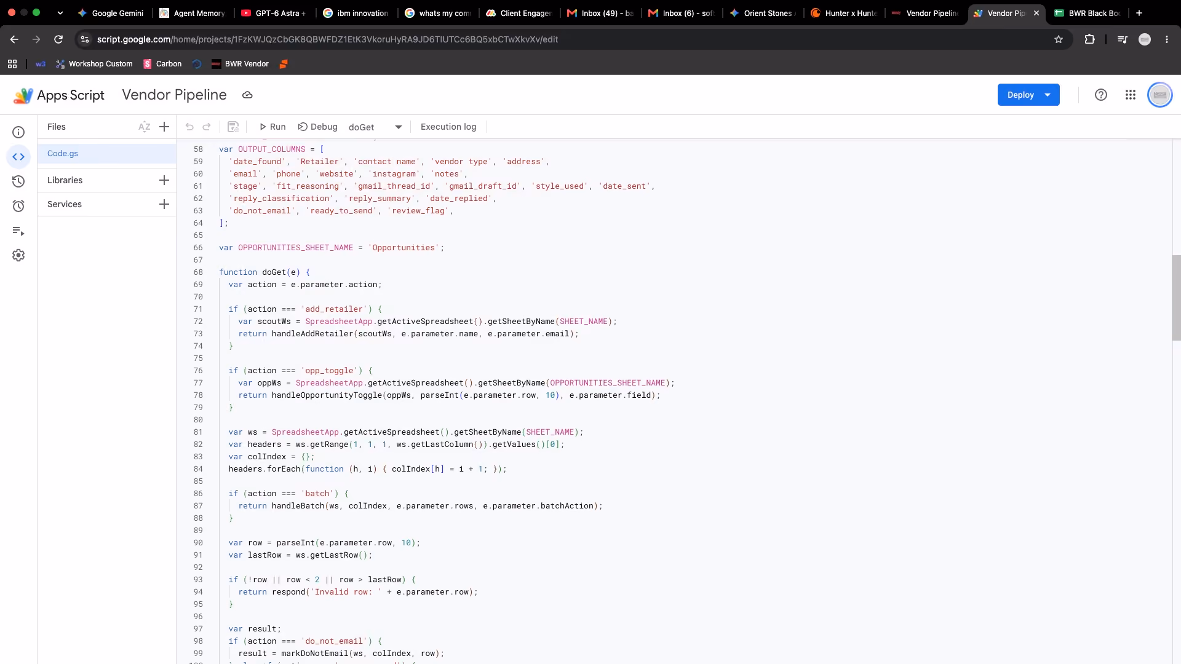Viewport: 1181px width, 664px height.
Task: Open Chrome extensions puzzle icon
Action: pos(1089,39)
